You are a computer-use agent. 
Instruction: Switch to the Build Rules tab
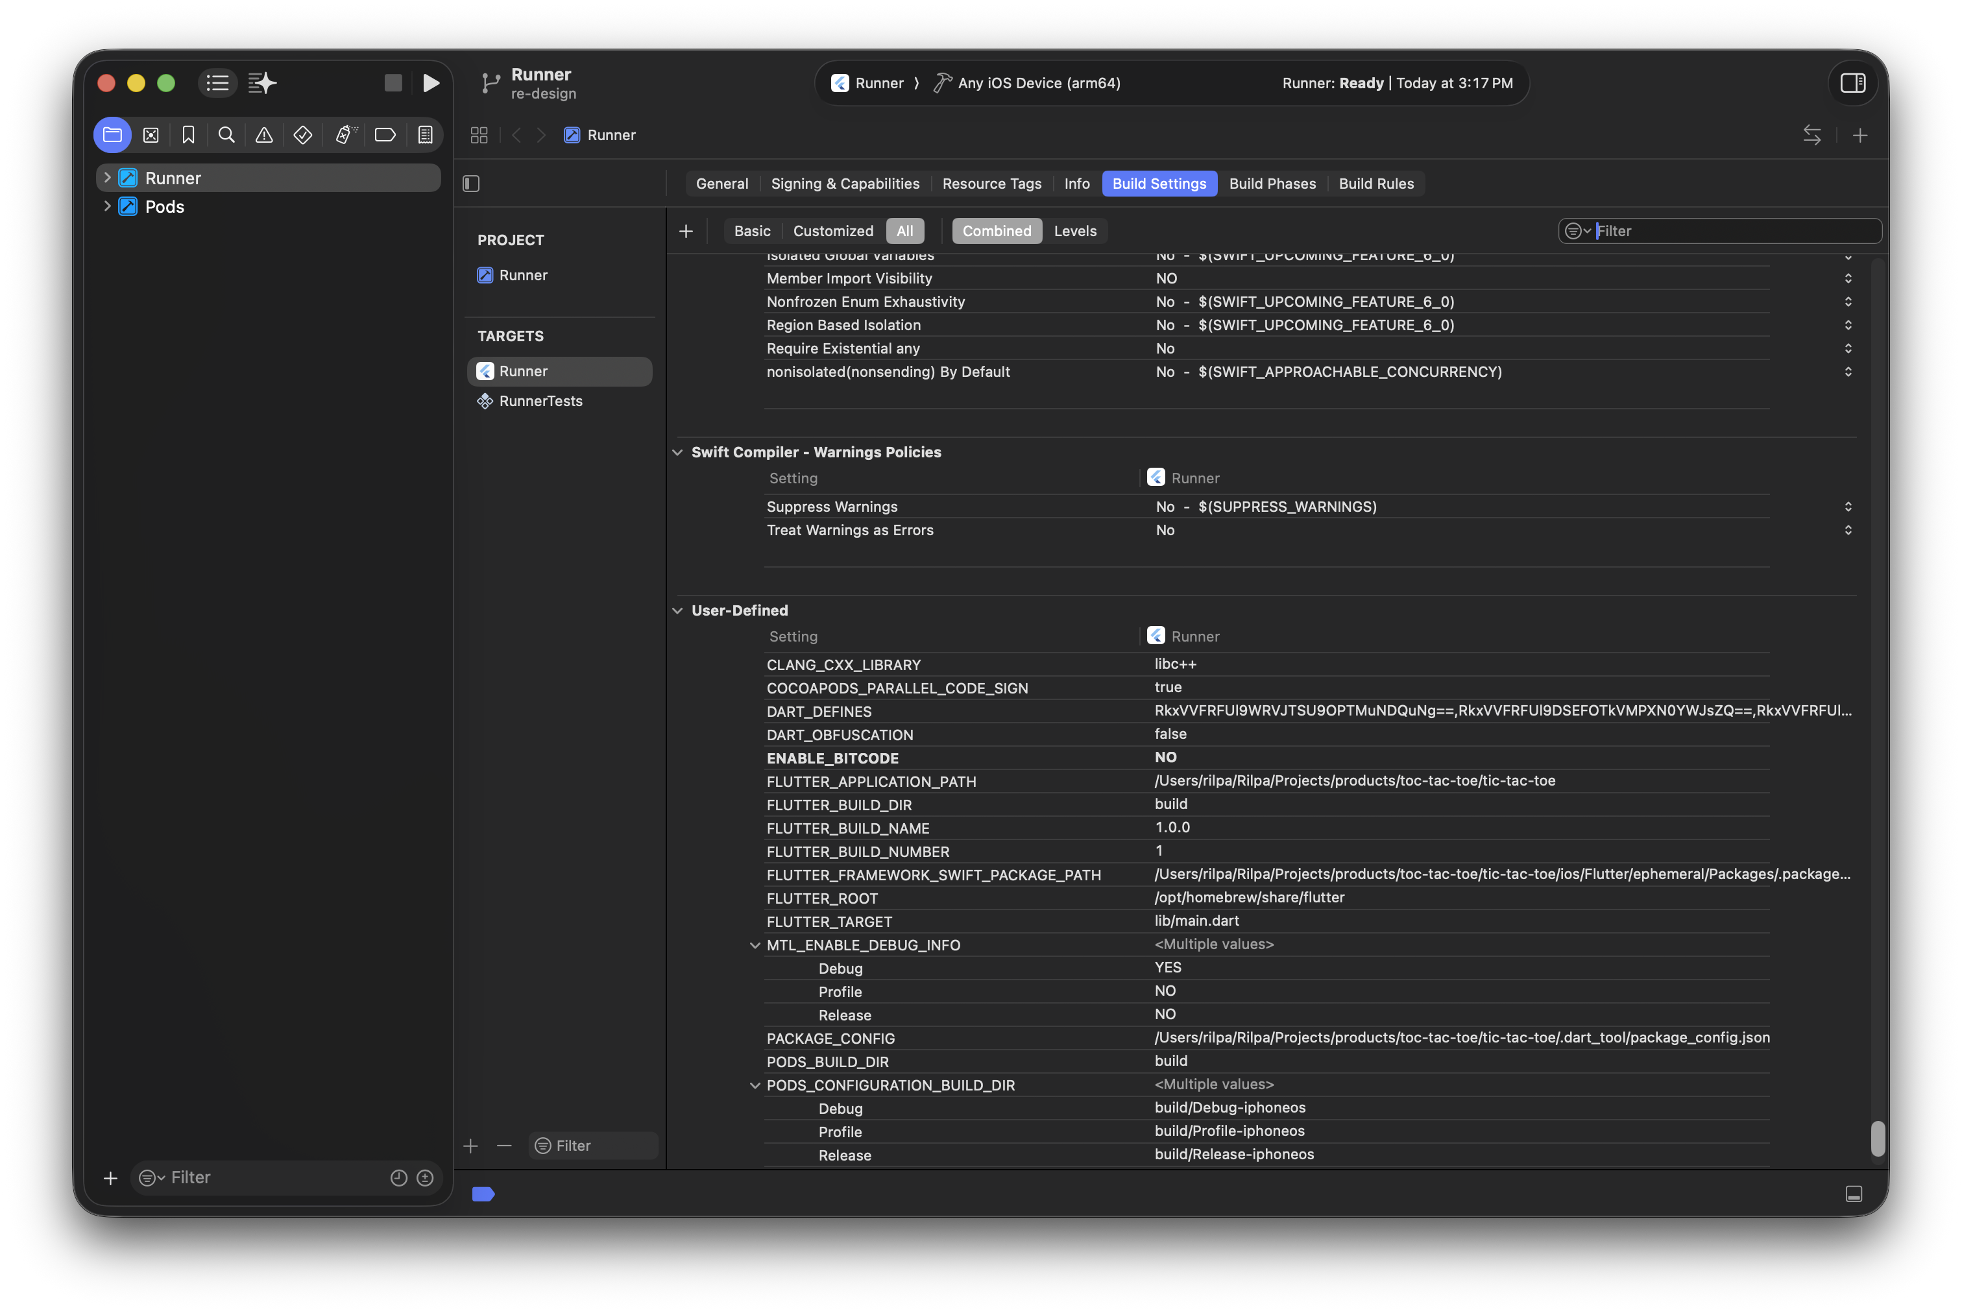point(1375,184)
